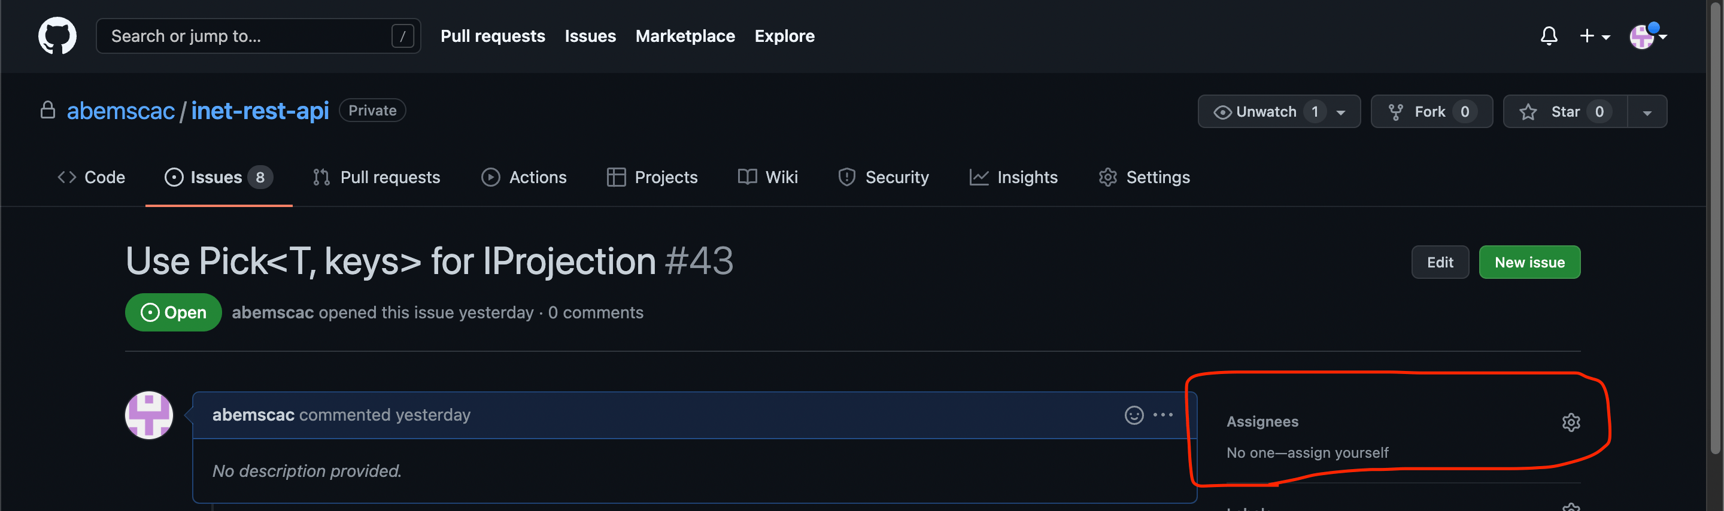The width and height of the screenshot is (1724, 511).
Task: Click the abemscac comment avatar
Action: tap(149, 415)
